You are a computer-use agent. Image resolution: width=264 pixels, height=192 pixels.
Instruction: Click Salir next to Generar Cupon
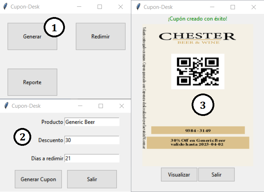pos(92,179)
